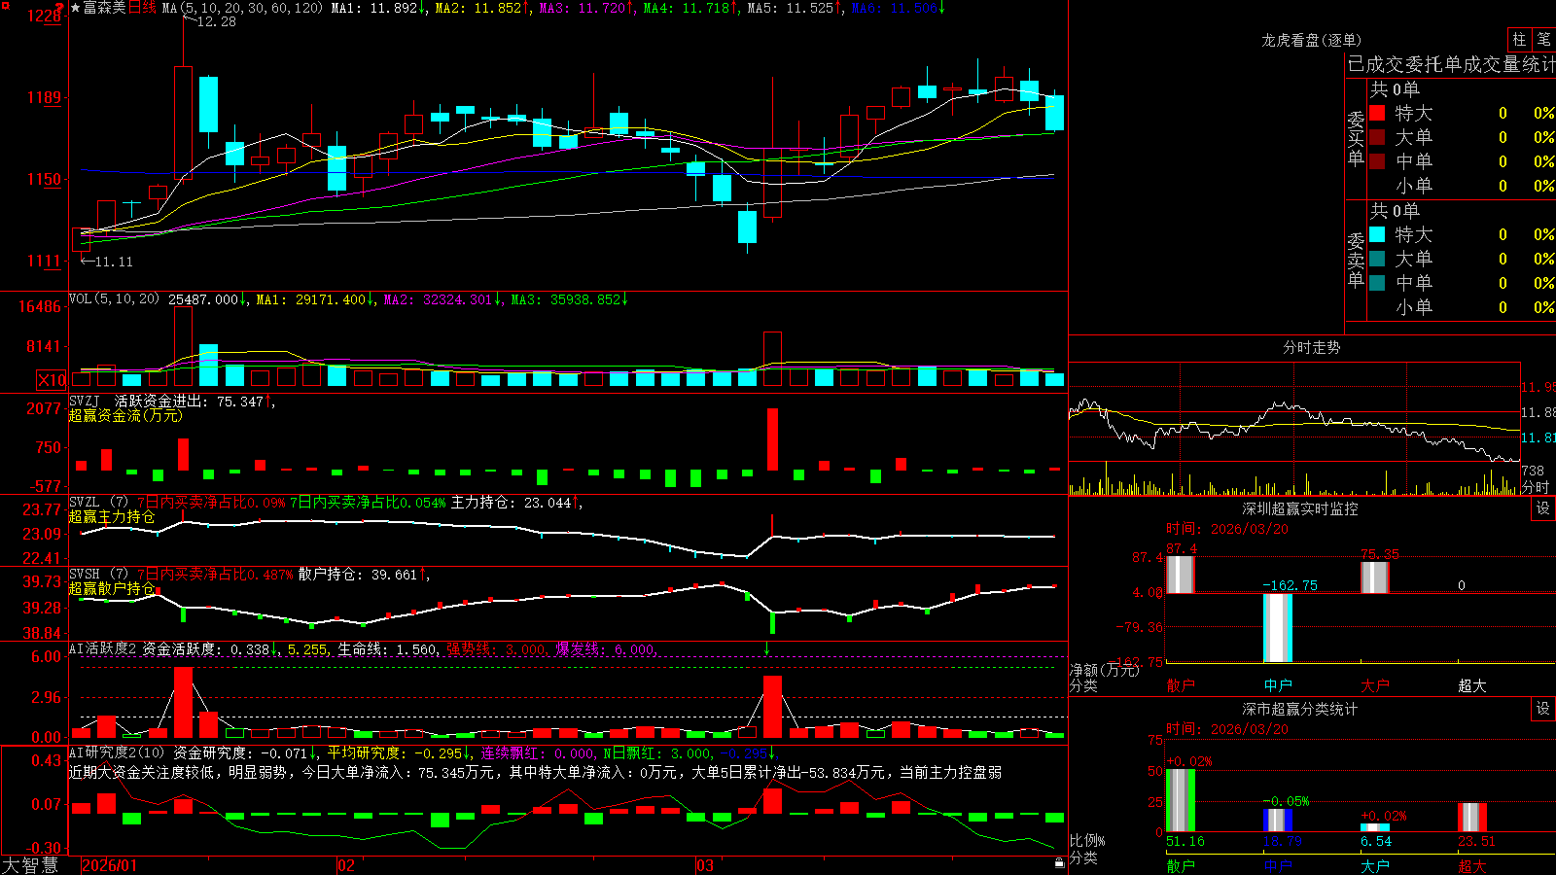Click 活跃资金进出: 75.347 value
This screenshot has width=1556, height=875.
coord(190,401)
